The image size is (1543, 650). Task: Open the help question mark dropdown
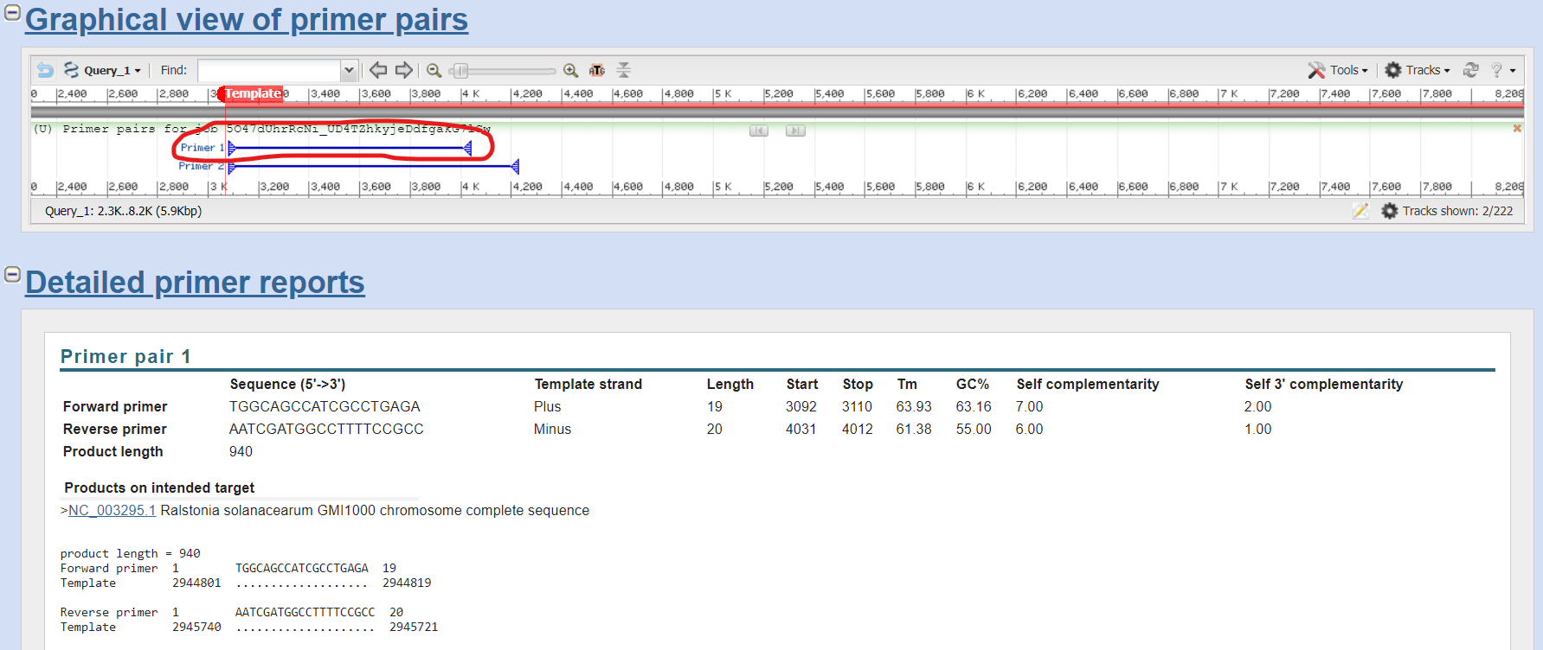click(x=1502, y=70)
